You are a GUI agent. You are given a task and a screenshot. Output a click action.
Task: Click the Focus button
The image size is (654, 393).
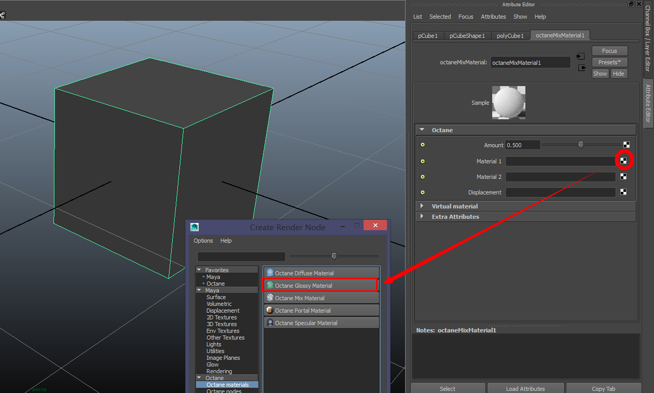point(609,51)
